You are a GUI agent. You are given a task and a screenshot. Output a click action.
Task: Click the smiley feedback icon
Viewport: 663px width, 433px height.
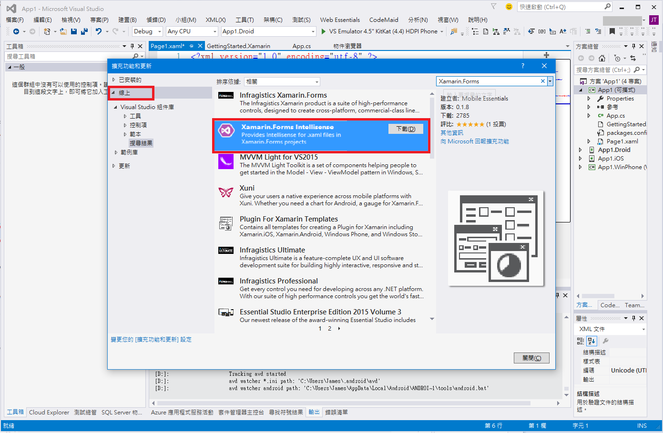point(509,7)
